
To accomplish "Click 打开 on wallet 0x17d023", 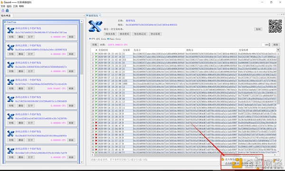I will 30,106.
